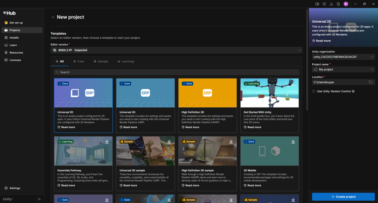The height and width of the screenshot is (203, 378).
Task: Click the cloud icon in Project name field
Action: pyautogui.click(x=315, y=70)
